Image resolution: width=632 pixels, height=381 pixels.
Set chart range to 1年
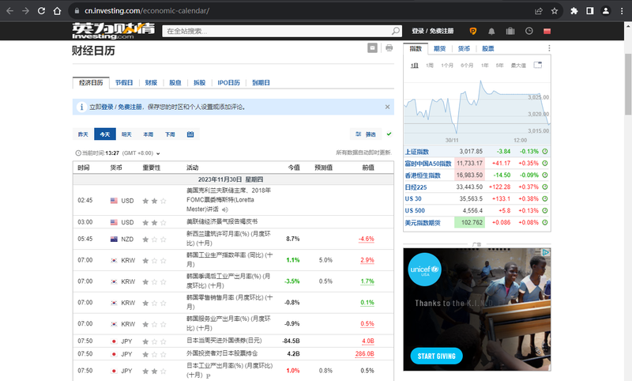point(484,66)
